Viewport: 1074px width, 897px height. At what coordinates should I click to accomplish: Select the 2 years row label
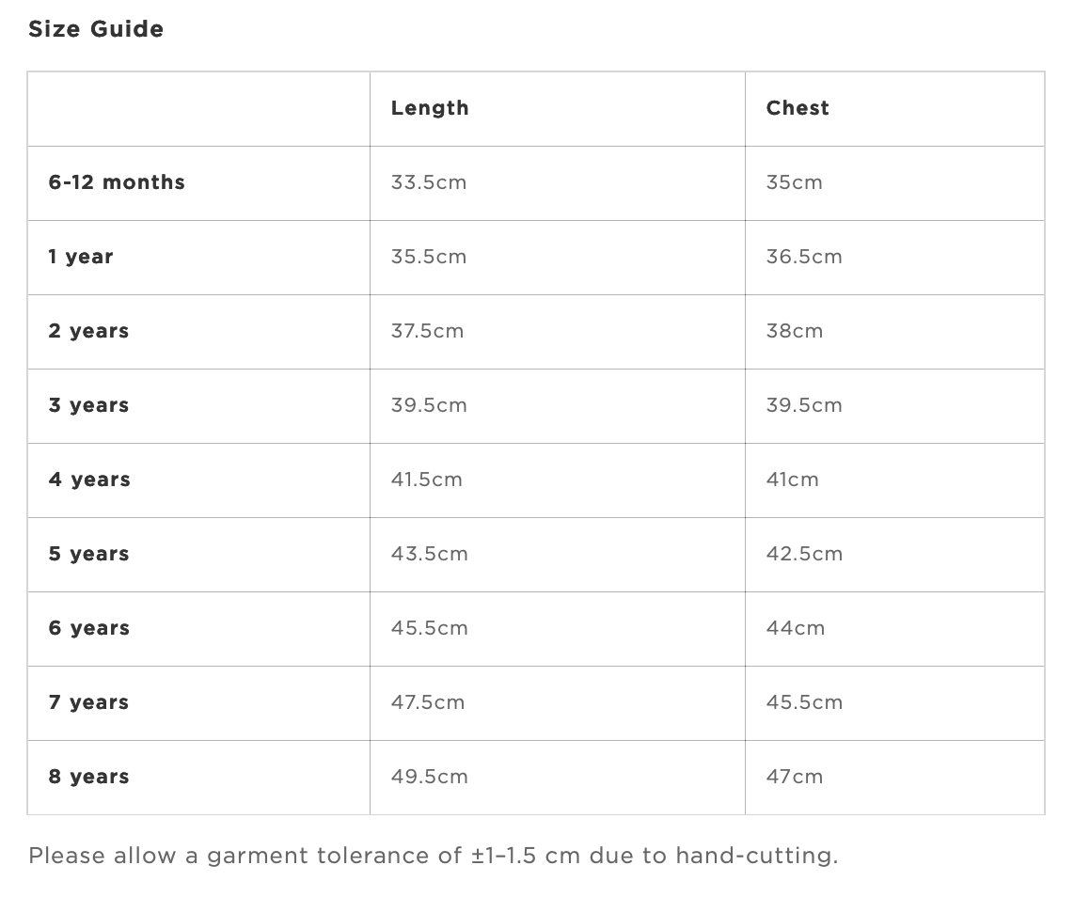[x=88, y=331]
